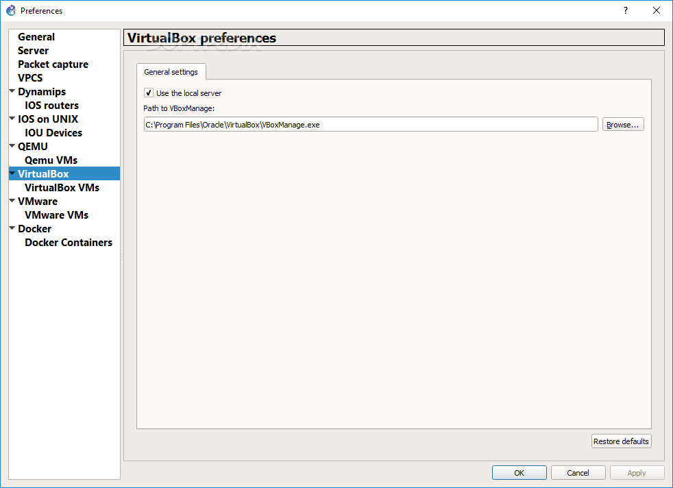This screenshot has height=488, width=673.
Task: Restore defaults for VirtualBox preferences
Action: click(621, 441)
